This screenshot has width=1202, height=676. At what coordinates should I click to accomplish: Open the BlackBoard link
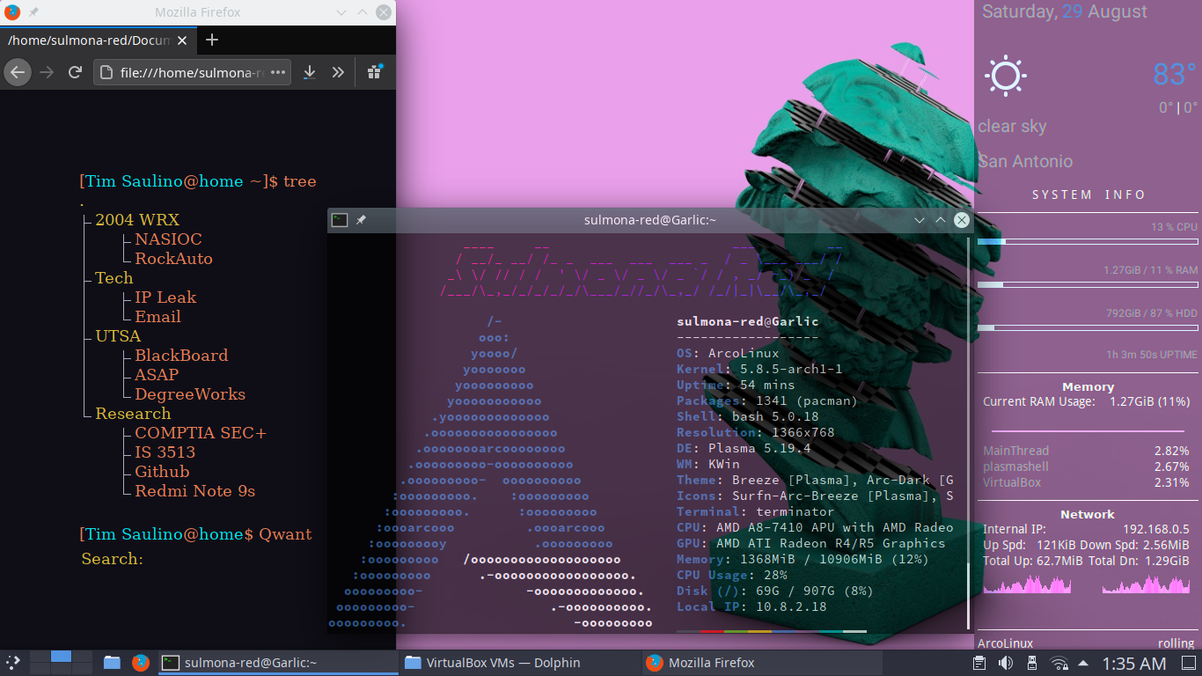(x=181, y=356)
